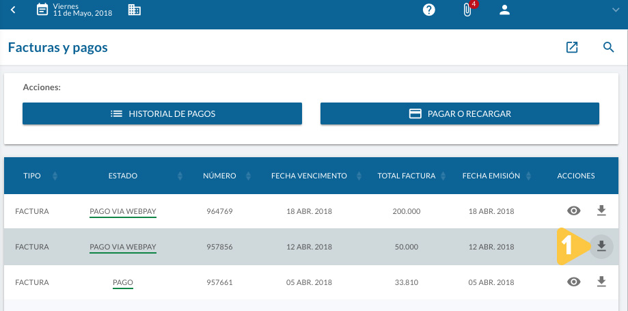Click the Viernes 11 de Mayo, 2018 date text

click(83, 10)
